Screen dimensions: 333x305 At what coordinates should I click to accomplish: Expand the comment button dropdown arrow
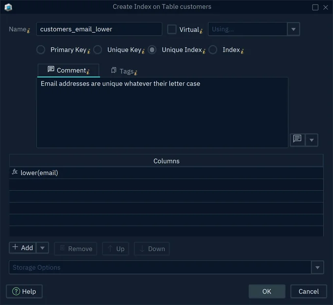pos(311,140)
